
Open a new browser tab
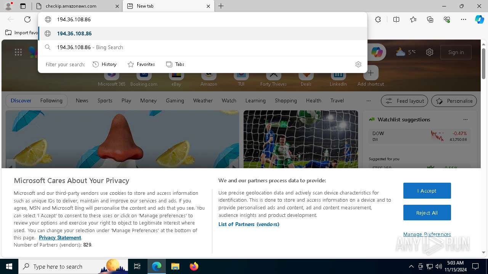(221, 6)
